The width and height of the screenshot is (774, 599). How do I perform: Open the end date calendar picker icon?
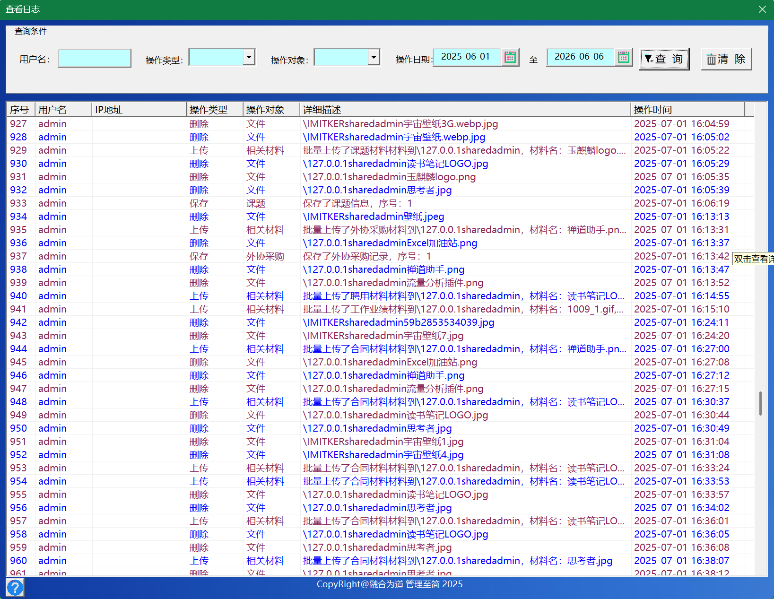click(x=624, y=57)
